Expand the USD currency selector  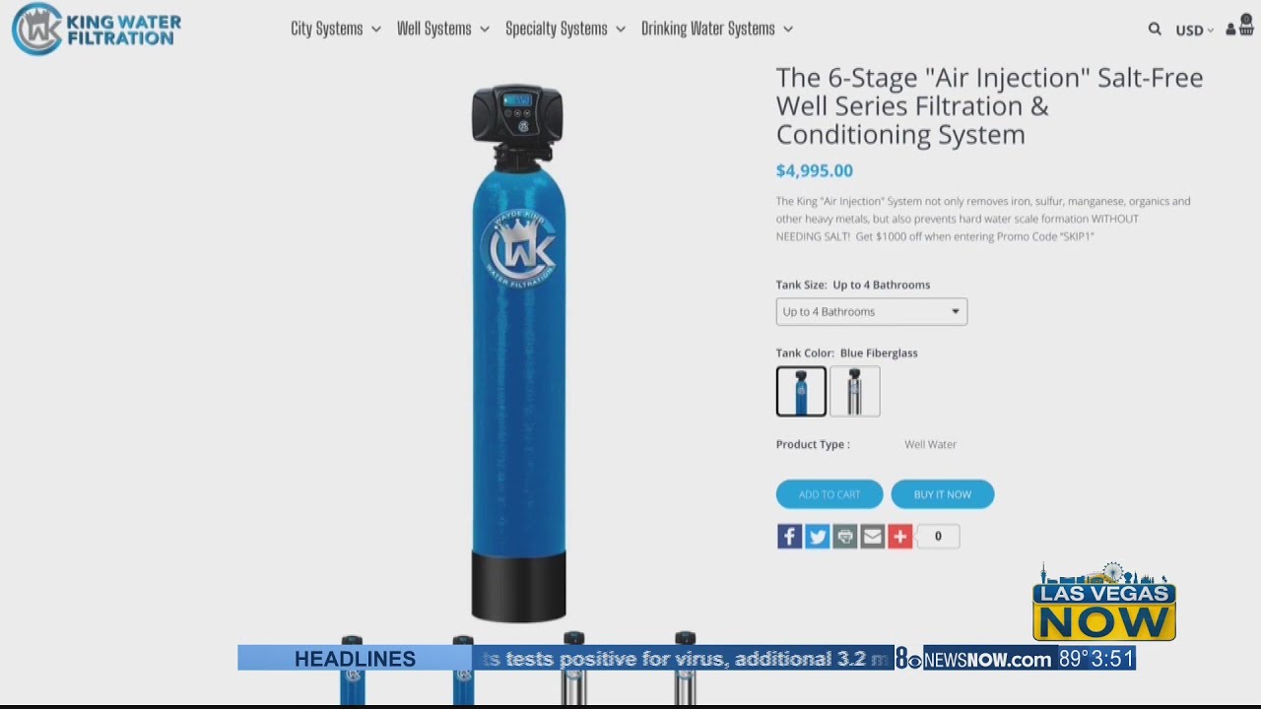pyautogui.click(x=1194, y=31)
